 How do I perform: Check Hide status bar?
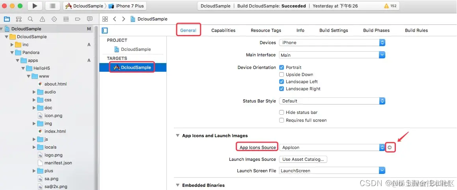pyautogui.click(x=282, y=112)
